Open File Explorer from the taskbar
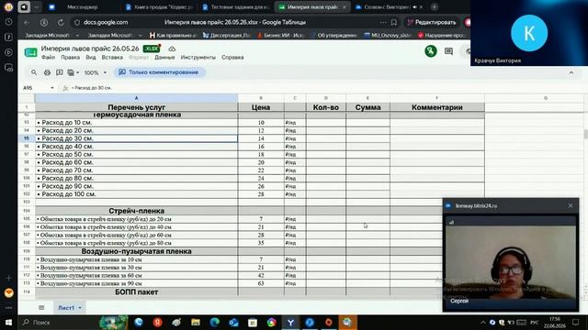 coord(196,322)
